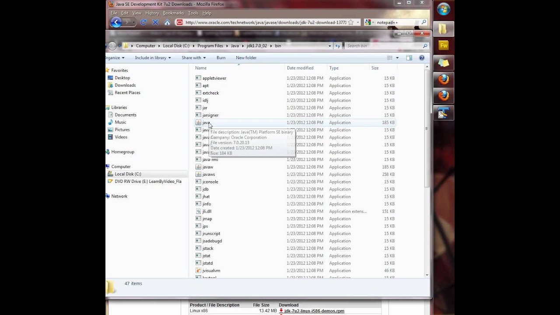Click the jdk-7u2-linux-i586-demos.rpm download link
Viewport: 560px width, 315px height.
pyautogui.click(x=314, y=311)
